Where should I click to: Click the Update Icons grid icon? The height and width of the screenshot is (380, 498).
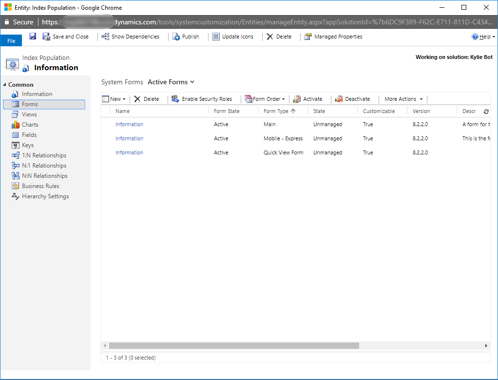(216, 37)
